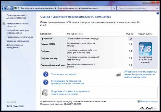Viewport: 161px width, 112px height.
Task: Click 'Скорость обмена данными с диском' description
Action: pyautogui.click(x=81, y=65)
